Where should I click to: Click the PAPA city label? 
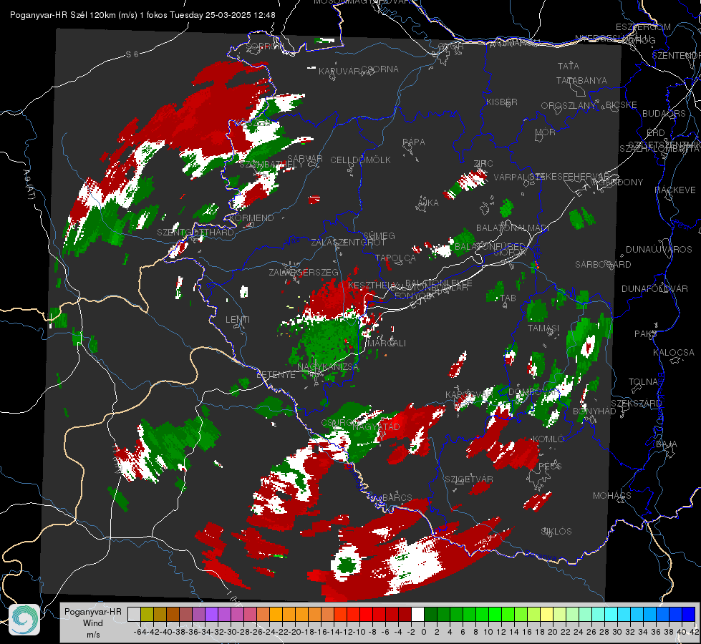click(x=414, y=142)
